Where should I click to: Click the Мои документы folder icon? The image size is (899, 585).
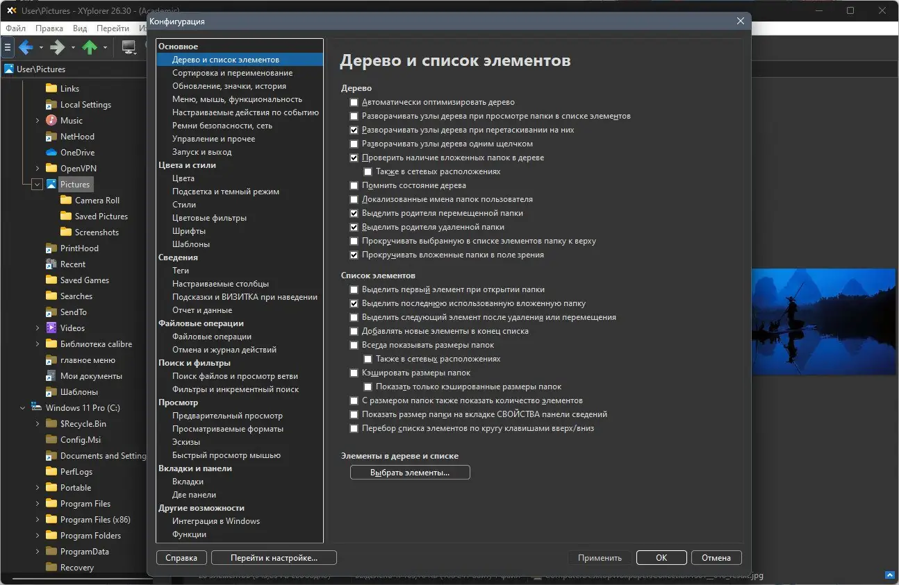[x=51, y=376]
